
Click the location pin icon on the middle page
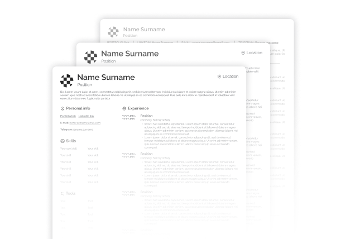click(243, 53)
